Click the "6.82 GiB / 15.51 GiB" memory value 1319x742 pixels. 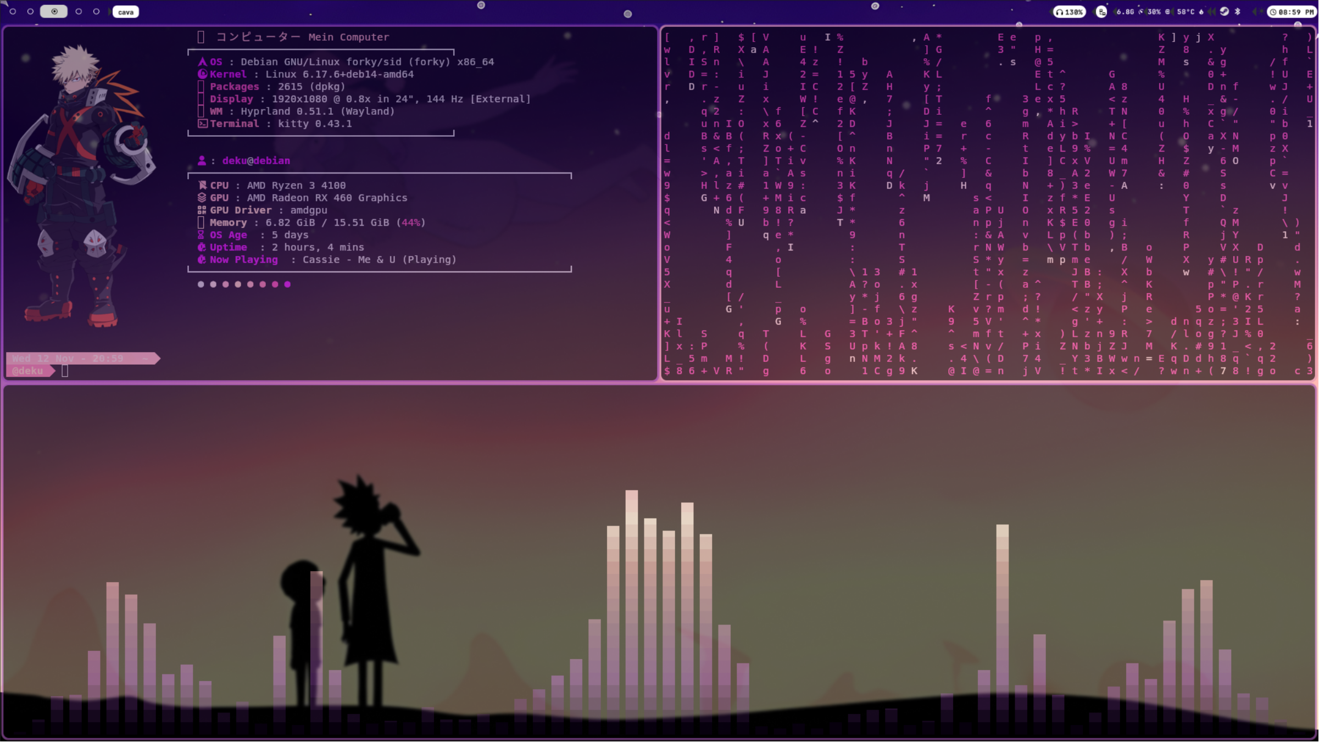point(327,222)
